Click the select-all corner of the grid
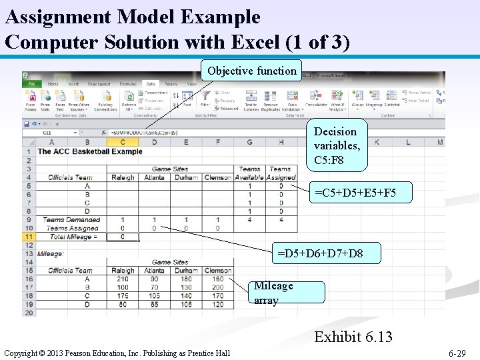 coord(29,142)
